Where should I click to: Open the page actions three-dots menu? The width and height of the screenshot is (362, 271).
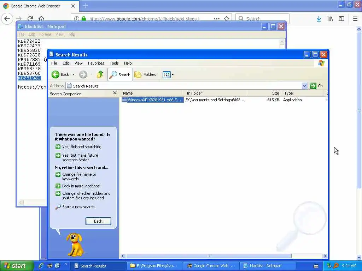coord(217,18)
